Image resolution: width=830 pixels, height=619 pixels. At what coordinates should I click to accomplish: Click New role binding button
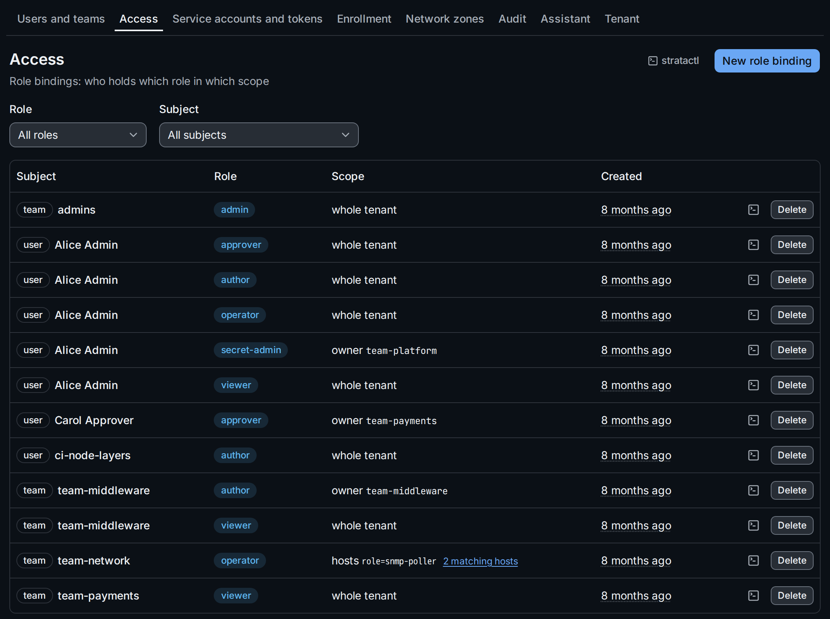[x=767, y=61]
